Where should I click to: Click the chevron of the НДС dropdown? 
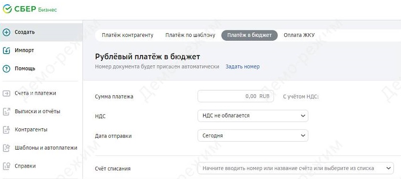303,116
